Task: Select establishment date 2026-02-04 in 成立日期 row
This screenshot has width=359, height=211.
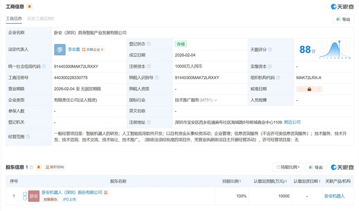Action: [185, 55]
